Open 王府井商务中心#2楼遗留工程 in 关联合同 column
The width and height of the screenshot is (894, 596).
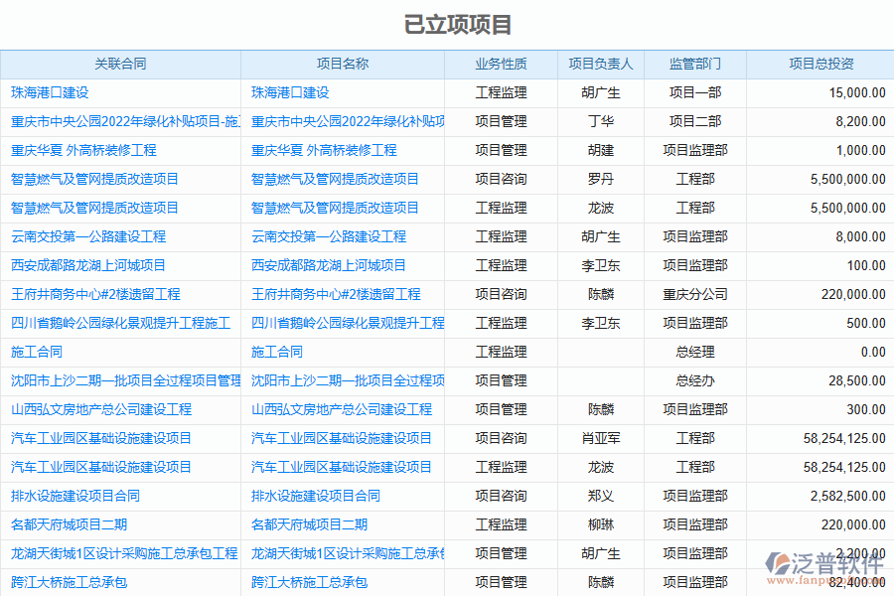pyautogui.click(x=95, y=294)
